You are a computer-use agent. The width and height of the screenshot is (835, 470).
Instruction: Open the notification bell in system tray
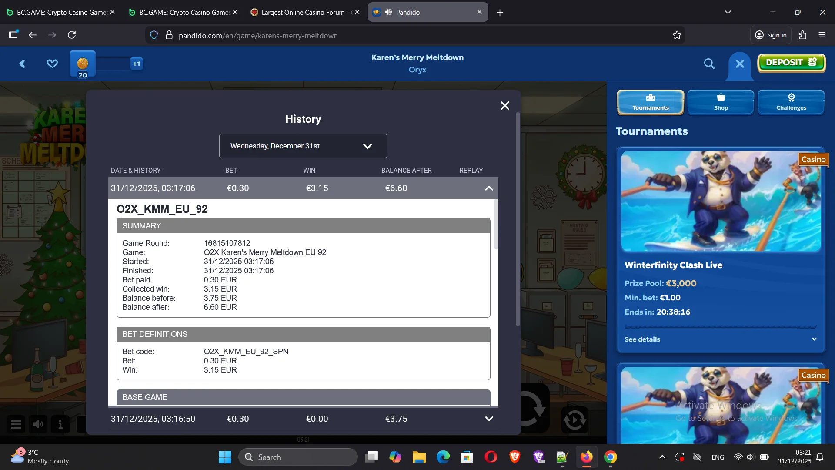[x=820, y=457]
